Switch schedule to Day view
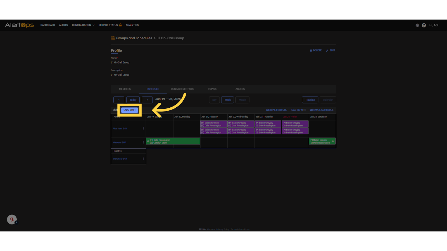Screen dimensions: 447x251 [x=214, y=100]
